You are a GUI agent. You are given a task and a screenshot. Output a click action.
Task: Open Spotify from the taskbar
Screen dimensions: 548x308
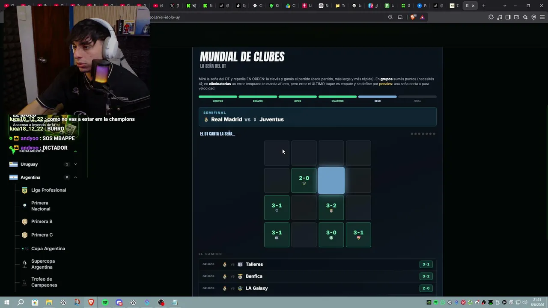[x=105, y=302]
